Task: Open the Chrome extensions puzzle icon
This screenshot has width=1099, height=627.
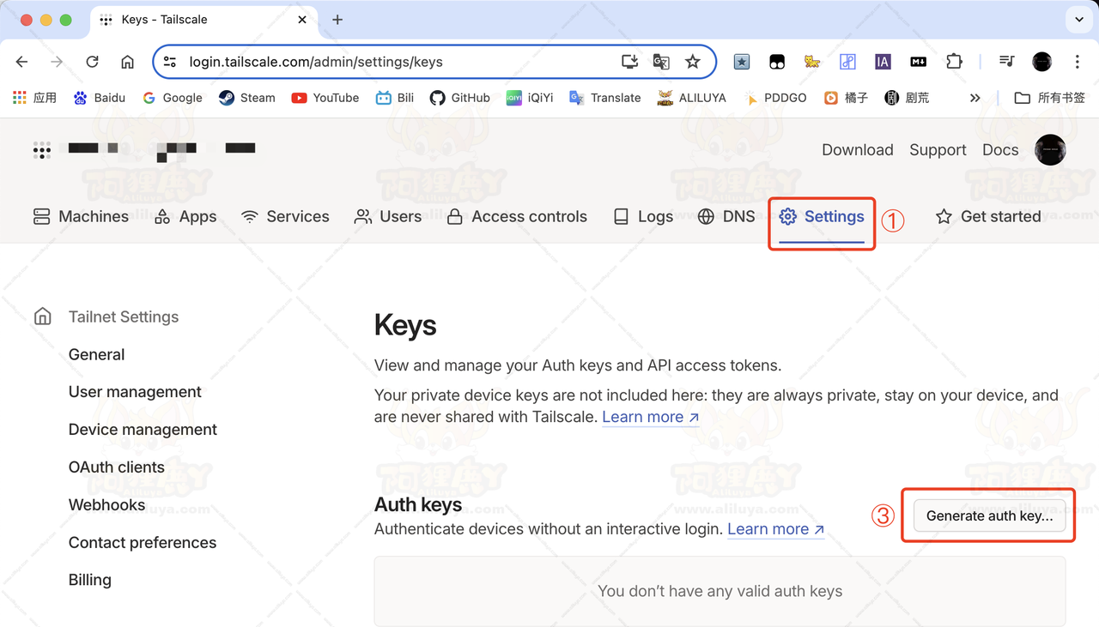Action: click(954, 62)
